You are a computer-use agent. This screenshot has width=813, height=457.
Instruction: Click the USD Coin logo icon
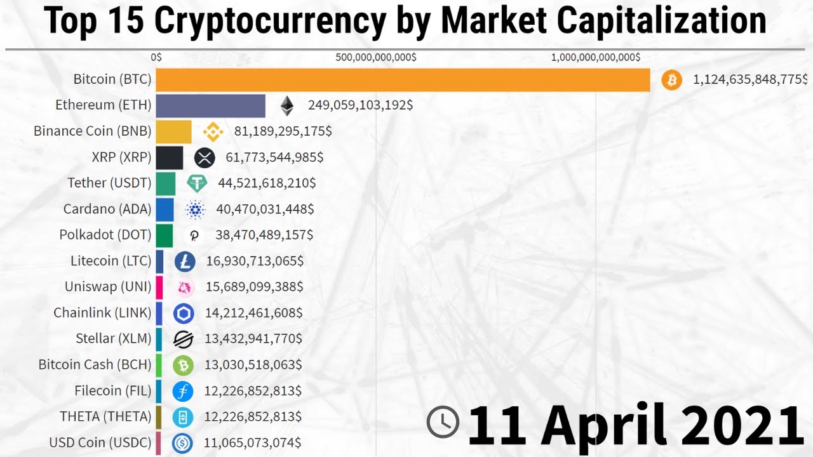[182, 443]
